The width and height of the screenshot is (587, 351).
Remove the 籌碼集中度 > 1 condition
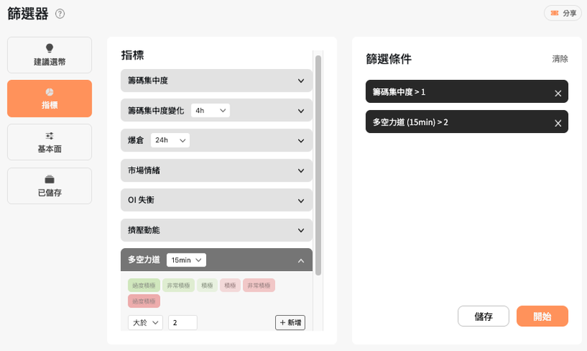tap(558, 93)
